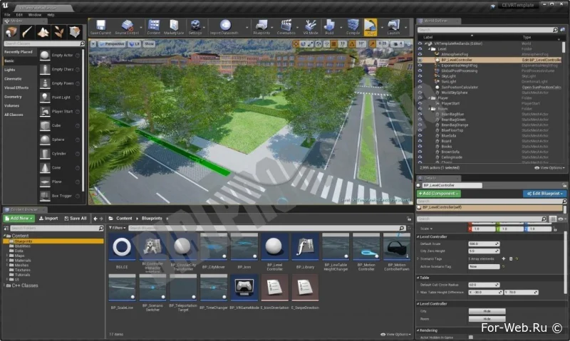This screenshot has height=341, width=570.
Task: Open the File menu
Action: coord(7,15)
